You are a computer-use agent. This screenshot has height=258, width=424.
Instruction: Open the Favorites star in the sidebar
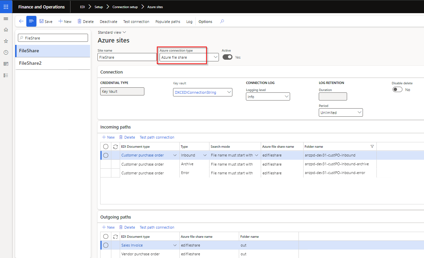pyautogui.click(x=6, y=41)
